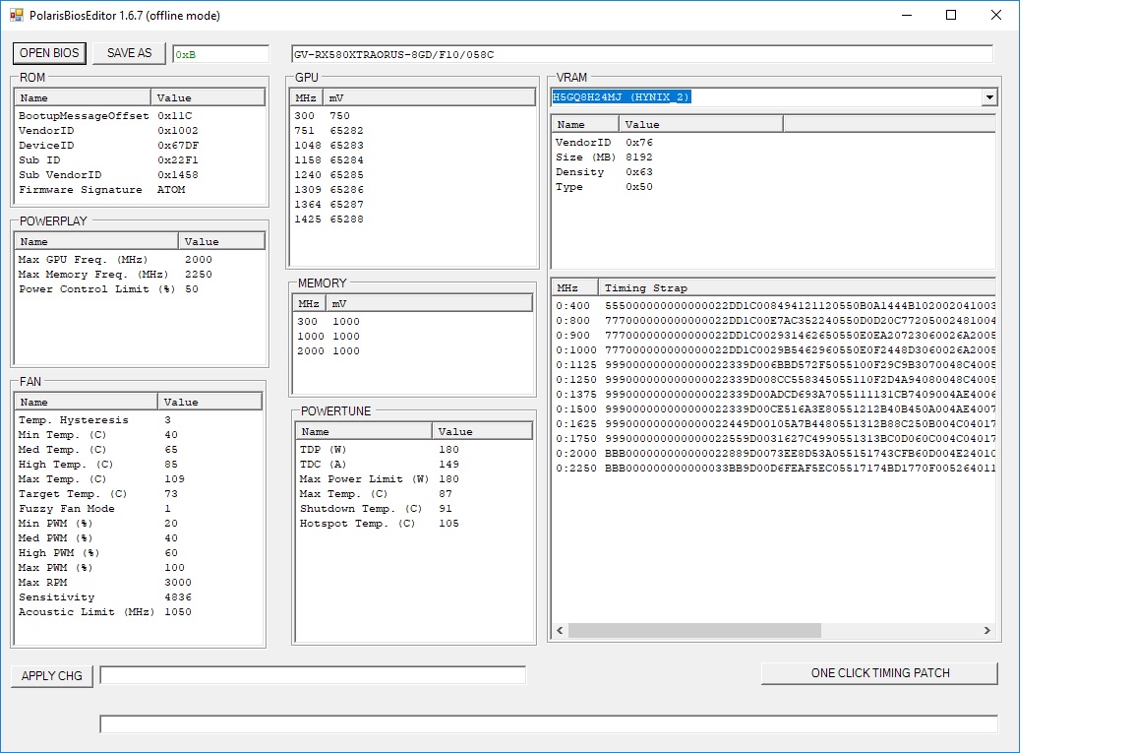Select the DeviceID row 0x67DF
The height and width of the screenshot is (753, 1133).
[140, 146]
